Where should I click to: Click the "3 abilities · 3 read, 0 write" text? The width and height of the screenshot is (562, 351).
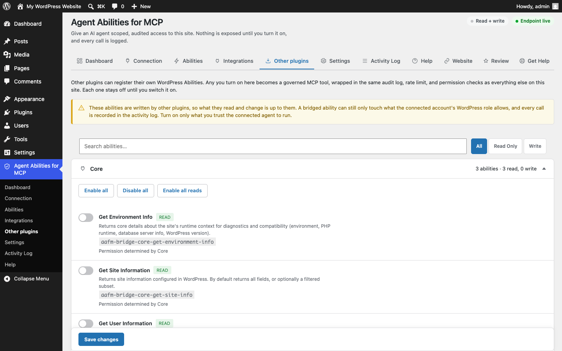(506, 169)
